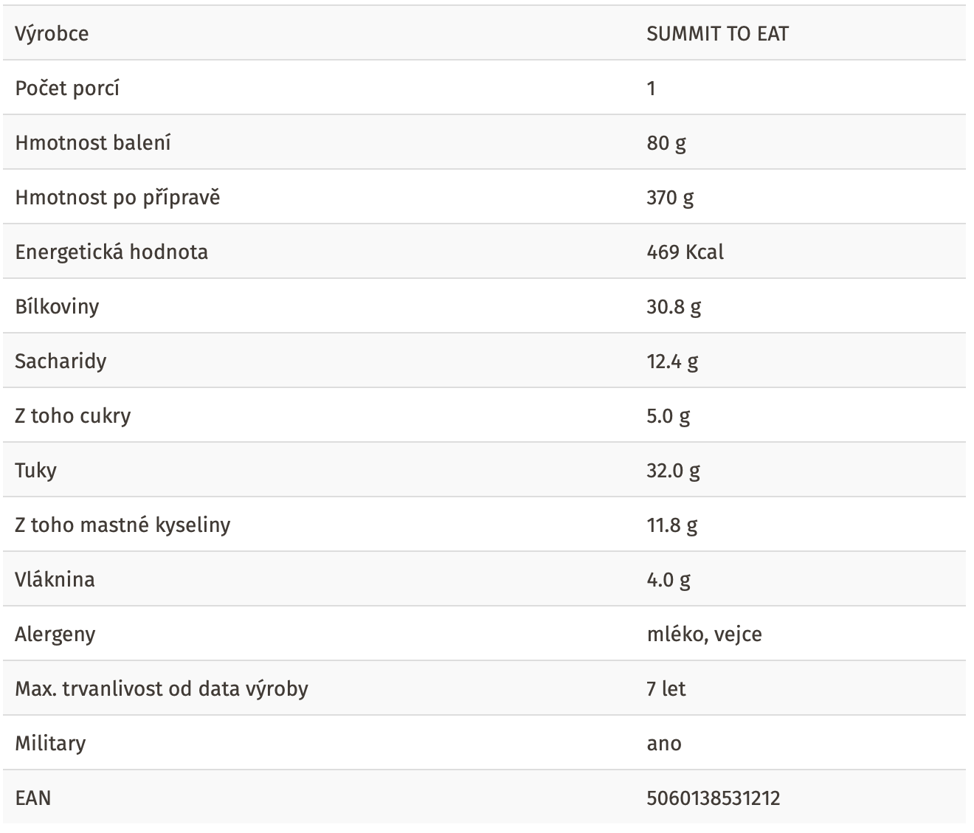Select the Bílkoviny row label
The height and width of the screenshot is (833, 974).
point(57,307)
